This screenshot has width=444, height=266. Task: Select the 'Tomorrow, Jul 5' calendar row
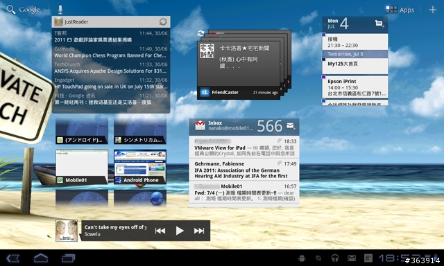[355, 54]
